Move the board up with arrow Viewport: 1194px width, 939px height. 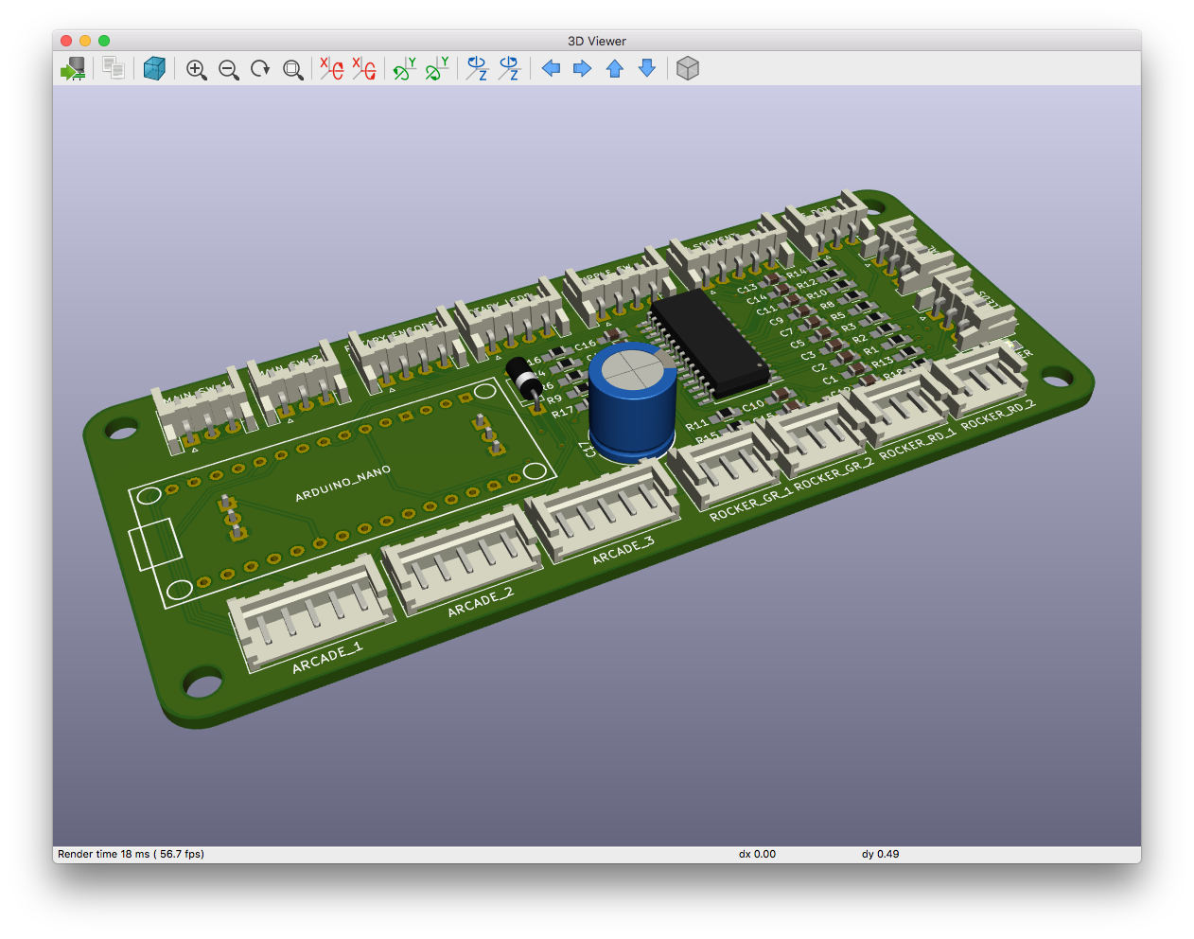click(615, 69)
